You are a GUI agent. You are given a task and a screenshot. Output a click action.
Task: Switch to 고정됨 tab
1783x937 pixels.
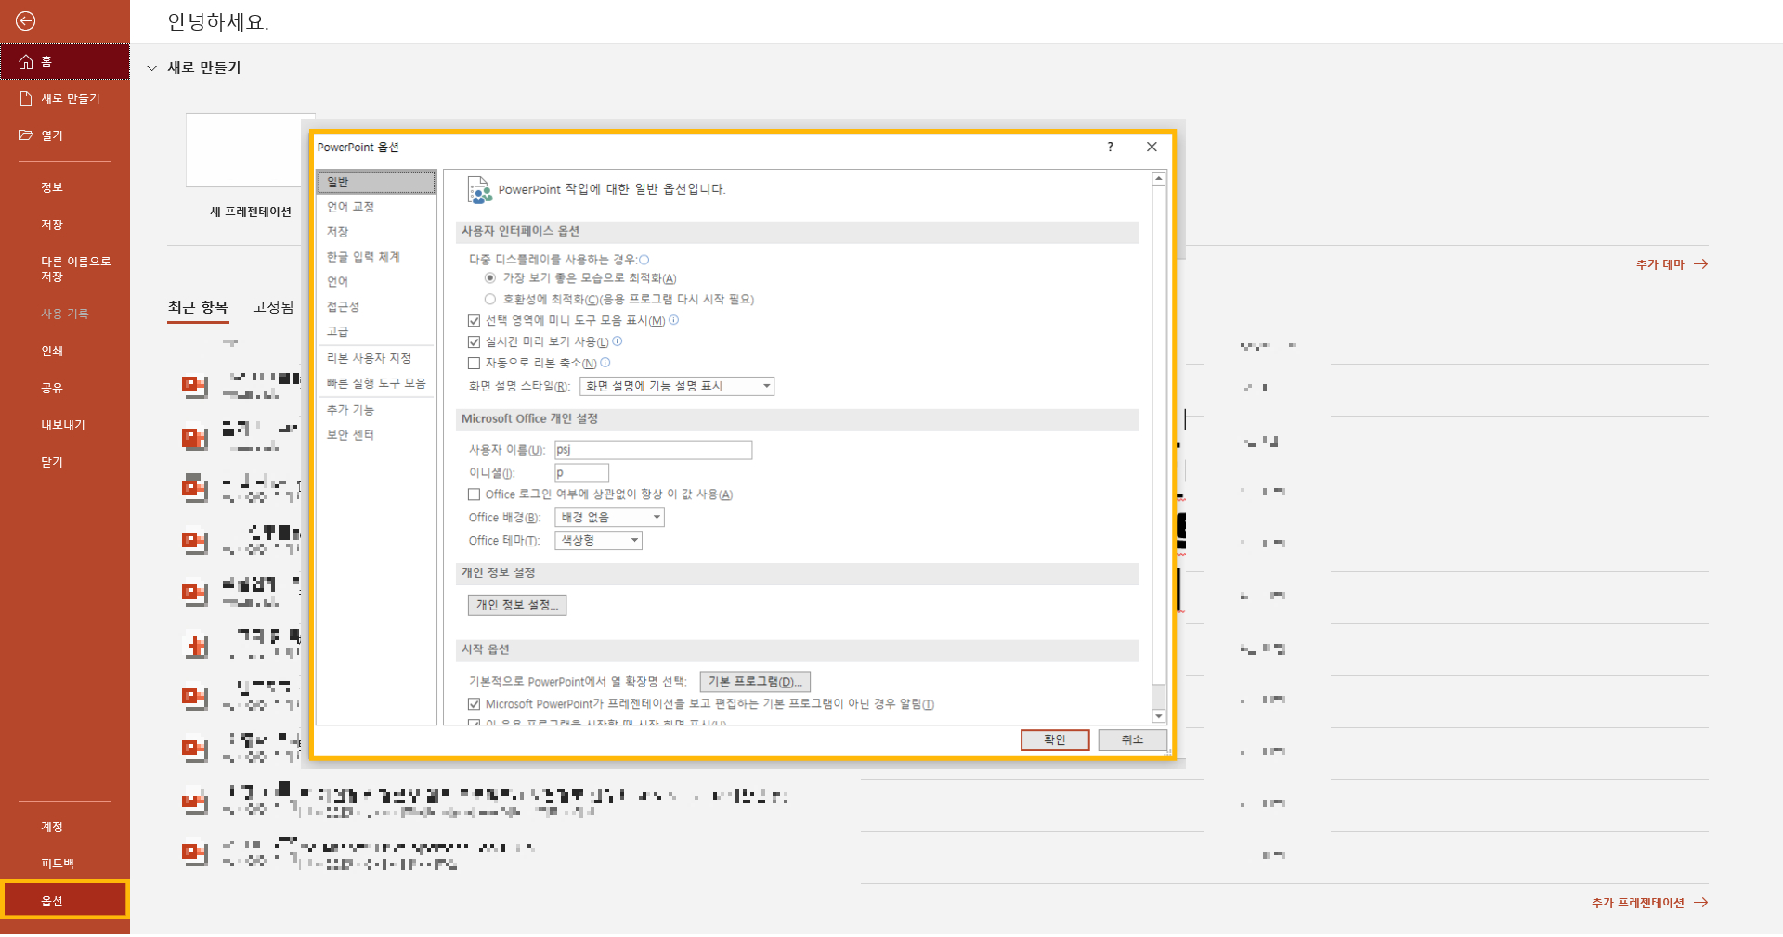click(x=273, y=307)
